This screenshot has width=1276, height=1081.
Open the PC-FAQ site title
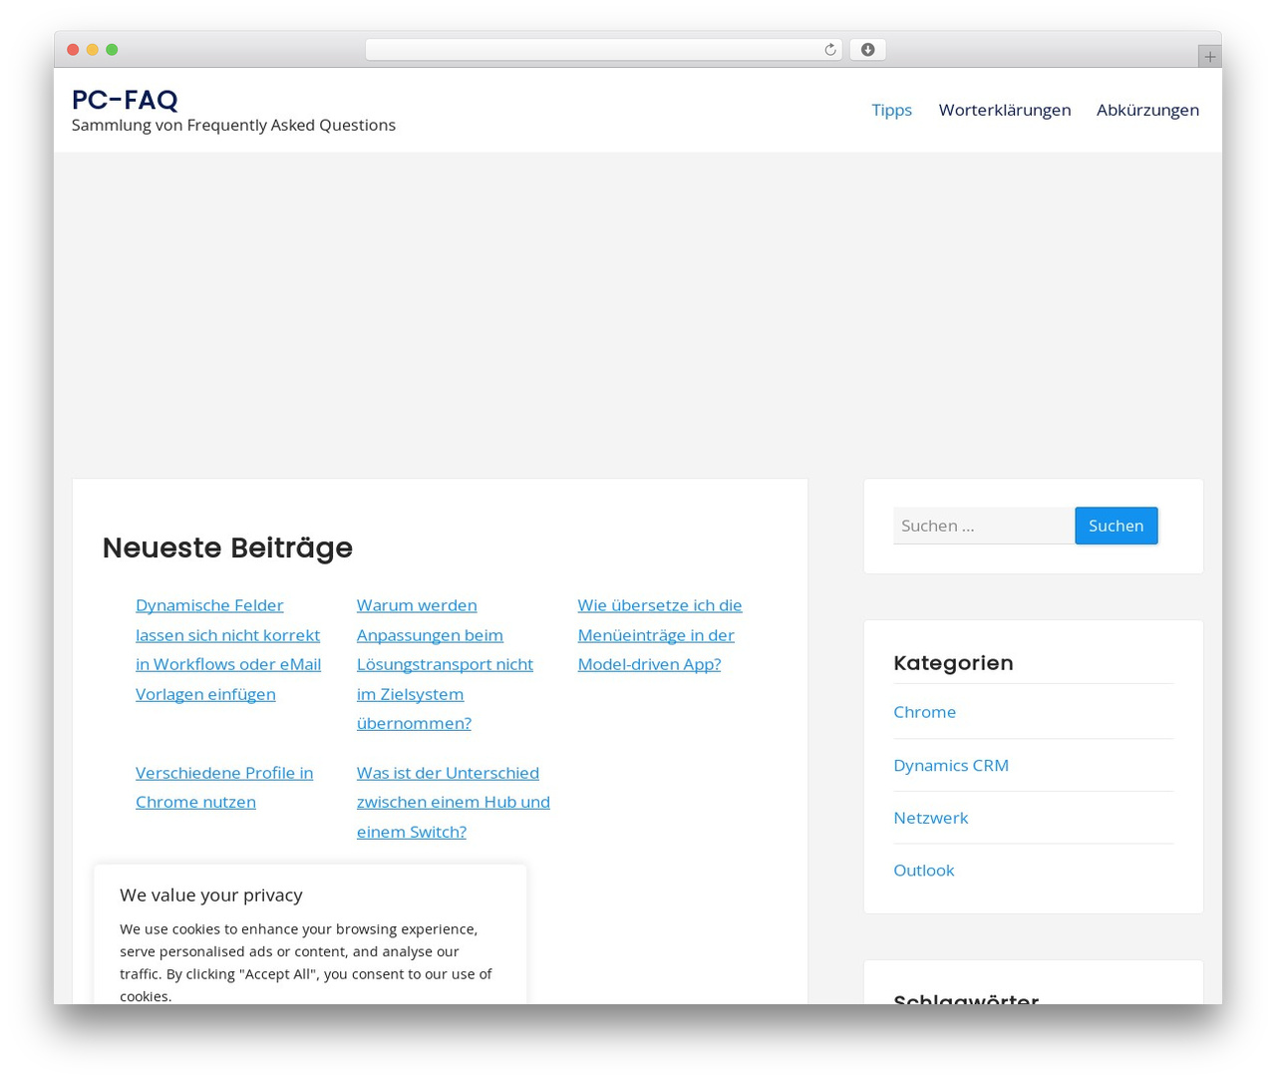click(x=125, y=100)
